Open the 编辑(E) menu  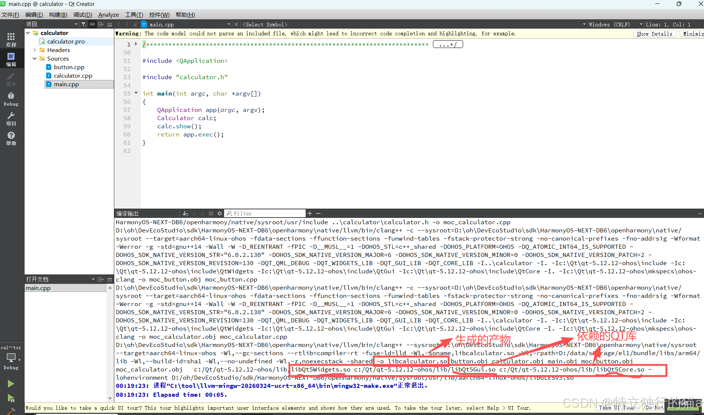click(x=34, y=15)
